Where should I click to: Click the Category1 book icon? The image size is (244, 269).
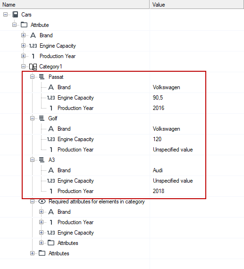coord(33,67)
